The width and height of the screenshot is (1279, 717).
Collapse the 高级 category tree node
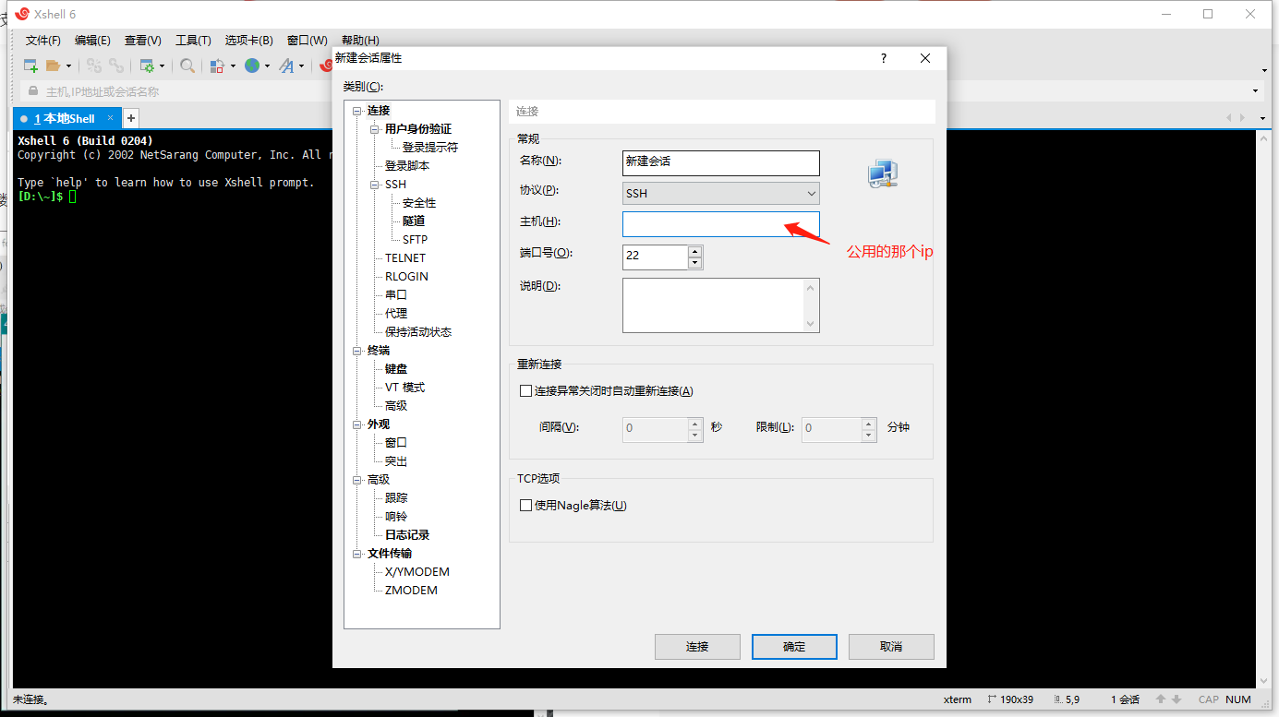click(357, 480)
